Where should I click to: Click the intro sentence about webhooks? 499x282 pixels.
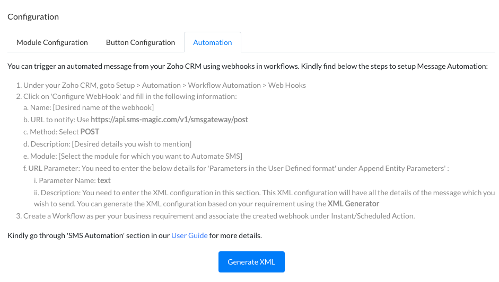pyautogui.click(x=247, y=66)
